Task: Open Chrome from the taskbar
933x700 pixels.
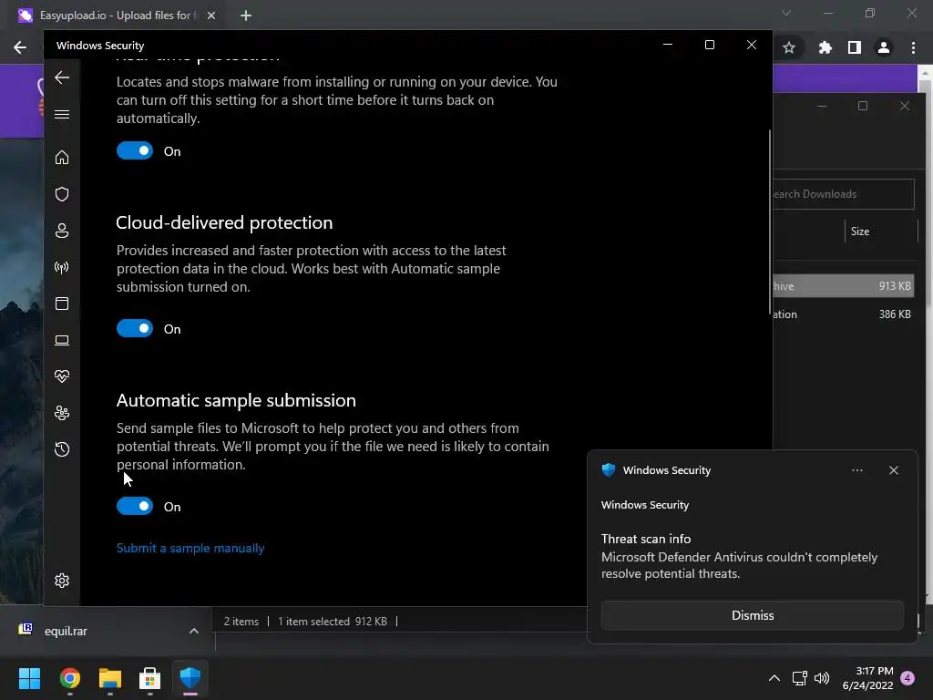Action: coord(69,678)
